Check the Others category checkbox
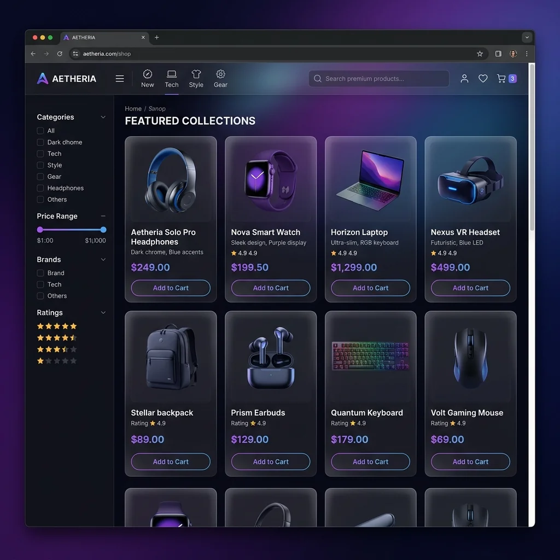Viewport: 560px width, 560px height. [40, 199]
